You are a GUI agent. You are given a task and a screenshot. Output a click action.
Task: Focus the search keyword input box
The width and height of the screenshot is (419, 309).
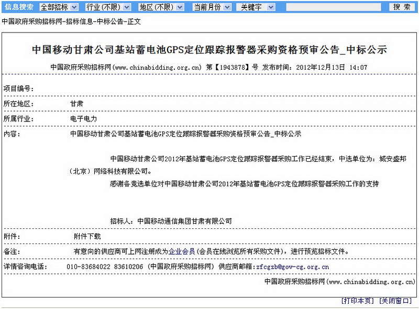(x=334, y=7)
